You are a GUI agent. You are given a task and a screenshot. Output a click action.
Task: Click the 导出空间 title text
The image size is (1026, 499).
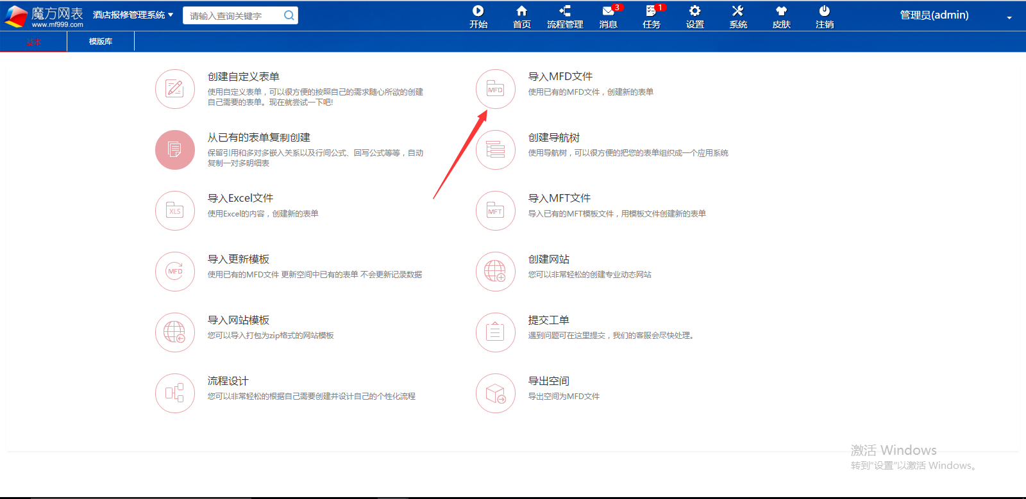coord(549,380)
